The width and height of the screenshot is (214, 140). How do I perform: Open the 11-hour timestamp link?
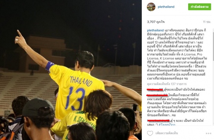point(207,22)
